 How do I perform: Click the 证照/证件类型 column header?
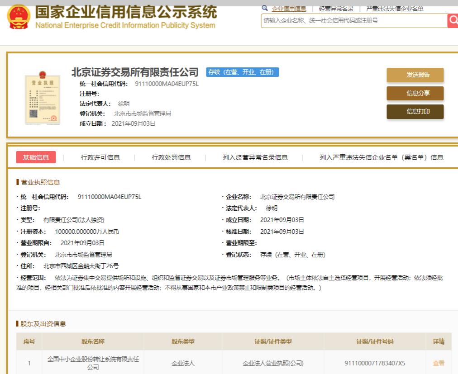[273, 341]
